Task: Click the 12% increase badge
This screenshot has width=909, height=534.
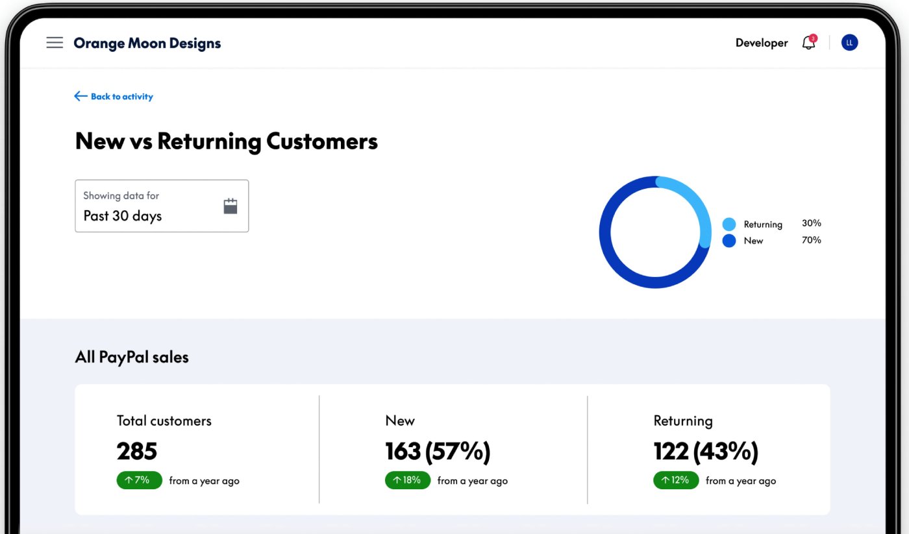Action: pyautogui.click(x=676, y=480)
